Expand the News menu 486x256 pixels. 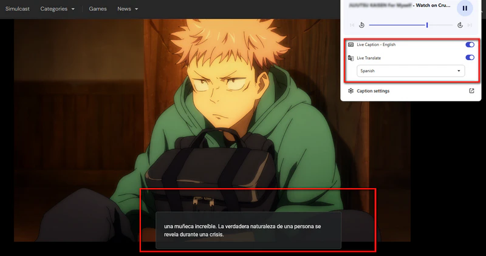click(x=128, y=8)
